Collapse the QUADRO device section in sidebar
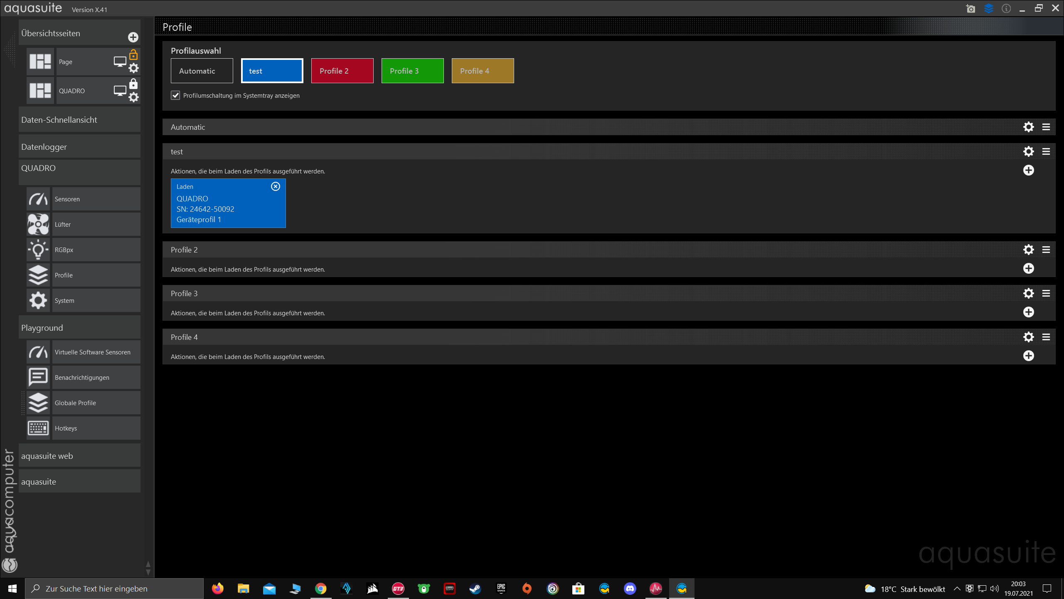 point(38,168)
